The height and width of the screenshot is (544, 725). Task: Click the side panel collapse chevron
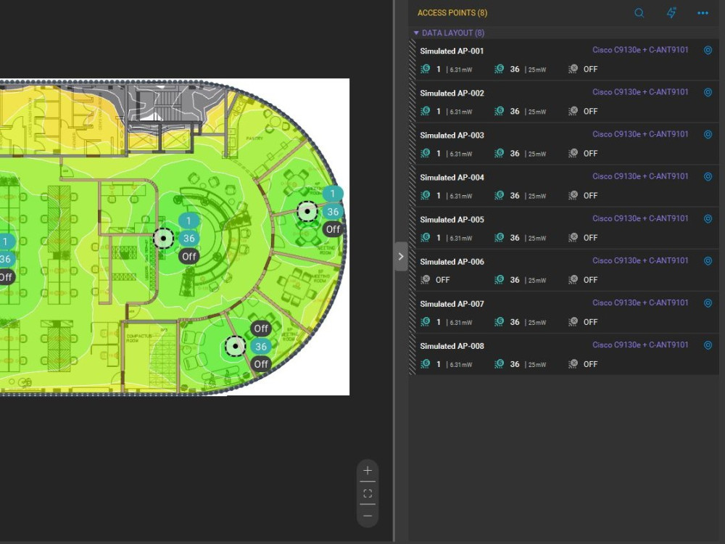[401, 256]
